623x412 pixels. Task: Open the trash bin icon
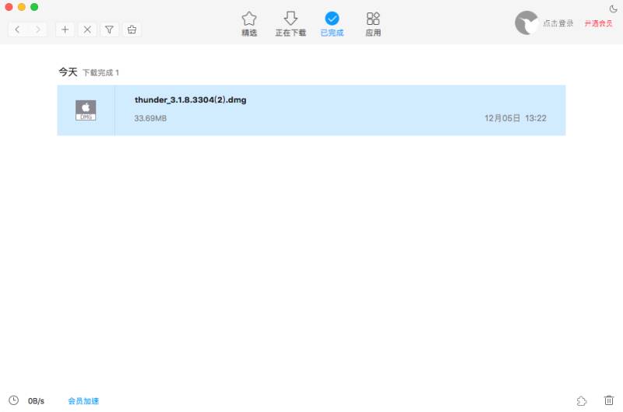(609, 400)
